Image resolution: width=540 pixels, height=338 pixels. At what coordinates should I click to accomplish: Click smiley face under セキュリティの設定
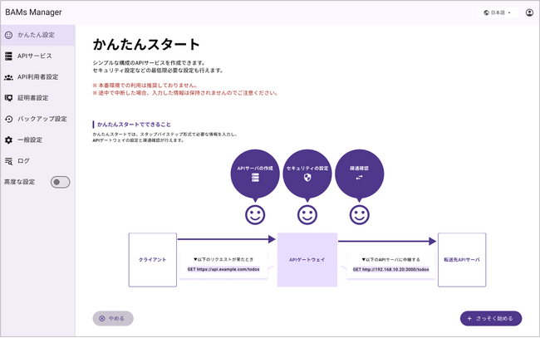307,215
